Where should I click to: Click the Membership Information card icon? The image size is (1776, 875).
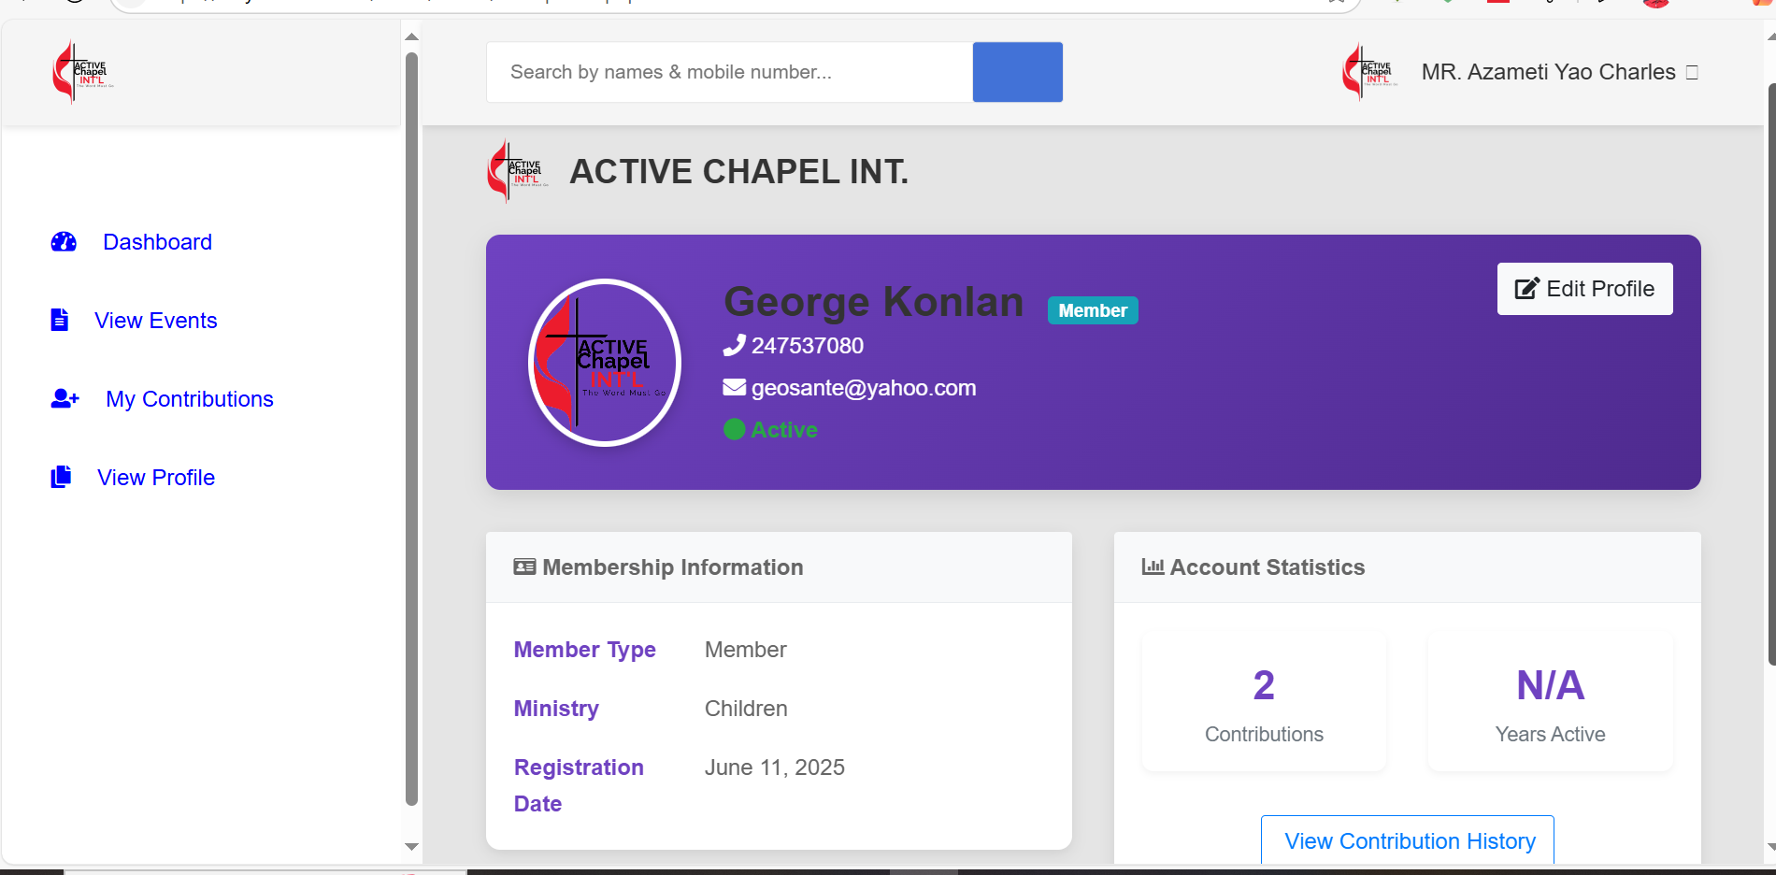(x=523, y=567)
